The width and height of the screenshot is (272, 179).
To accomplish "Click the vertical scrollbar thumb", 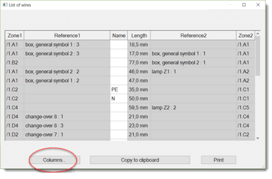I will coord(258,56).
